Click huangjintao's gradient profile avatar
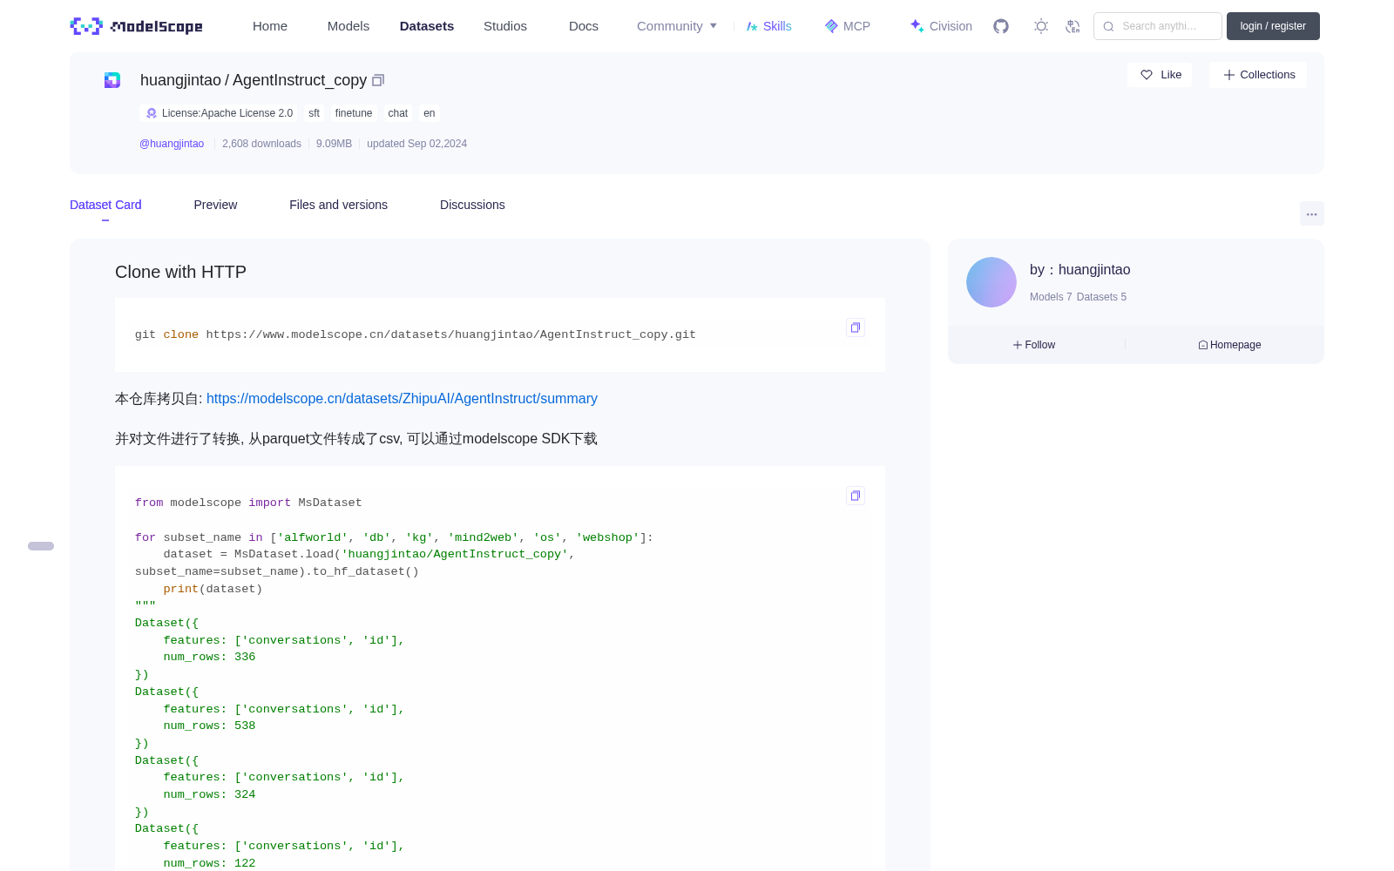 [x=991, y=282]
